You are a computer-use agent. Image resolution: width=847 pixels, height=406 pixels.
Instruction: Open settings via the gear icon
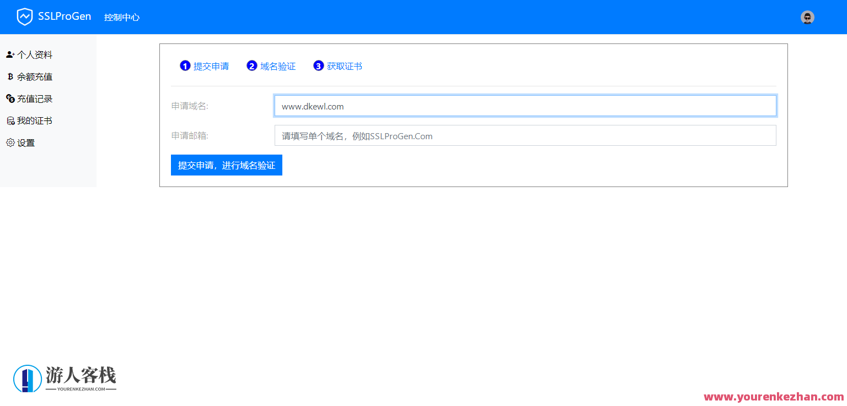tap(9, 142)
